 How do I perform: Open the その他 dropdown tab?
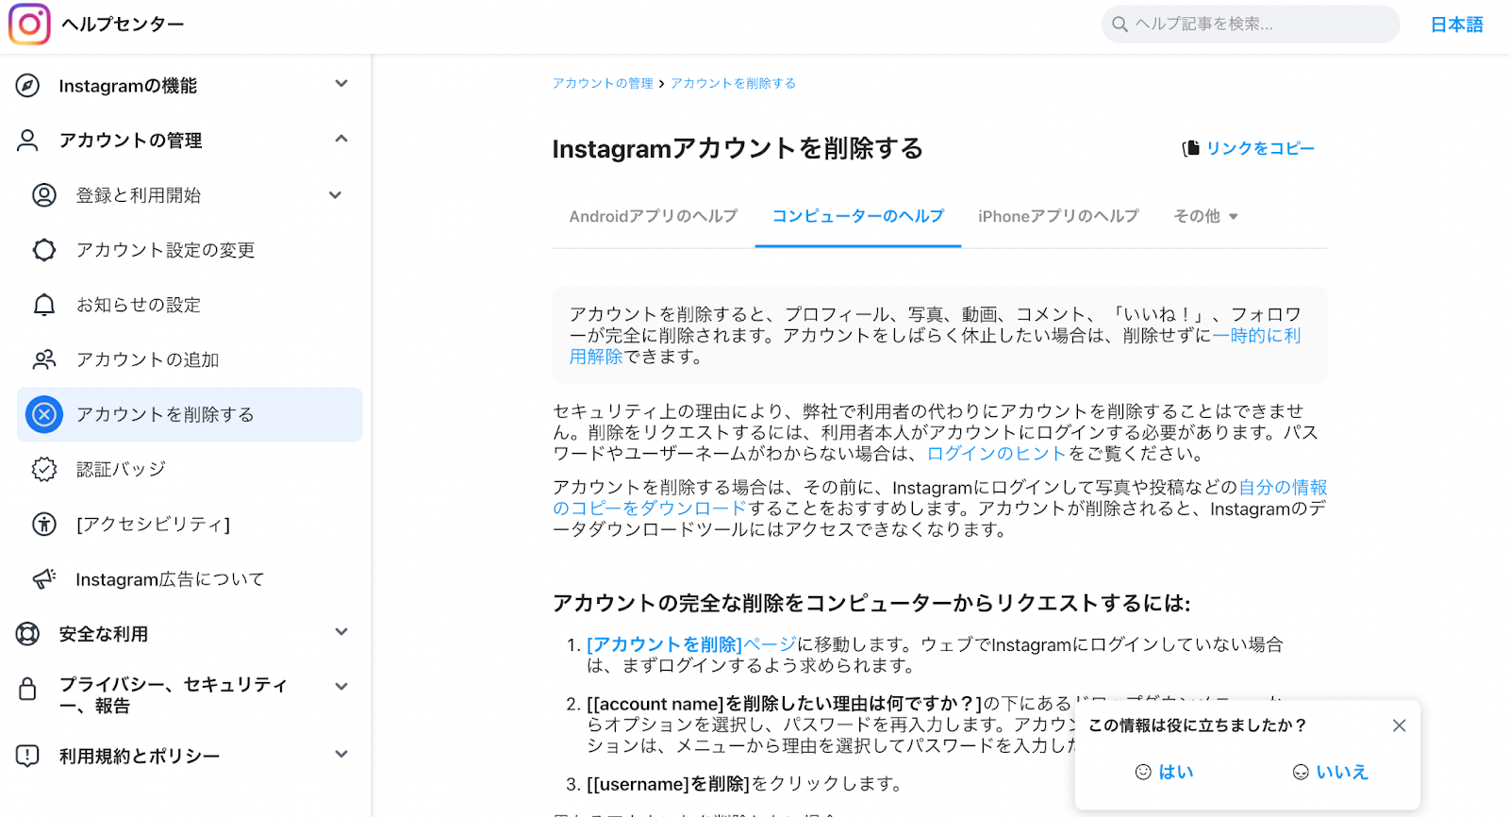[x=1205, y=217]
